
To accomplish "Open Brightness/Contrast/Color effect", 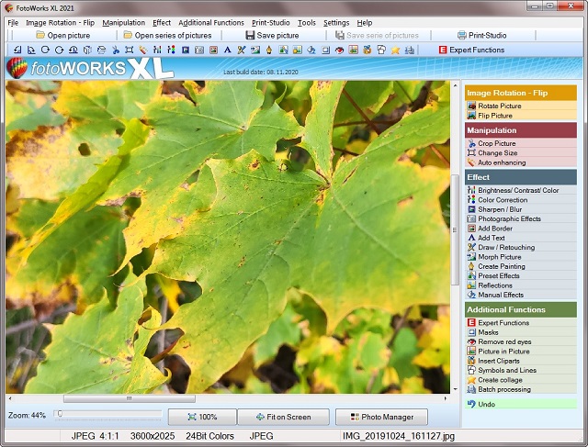I will 517,191.
